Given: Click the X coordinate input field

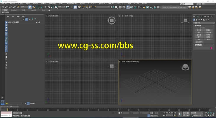Looking at the screenshot, I should pyautogui.click(x=126, y=113).
